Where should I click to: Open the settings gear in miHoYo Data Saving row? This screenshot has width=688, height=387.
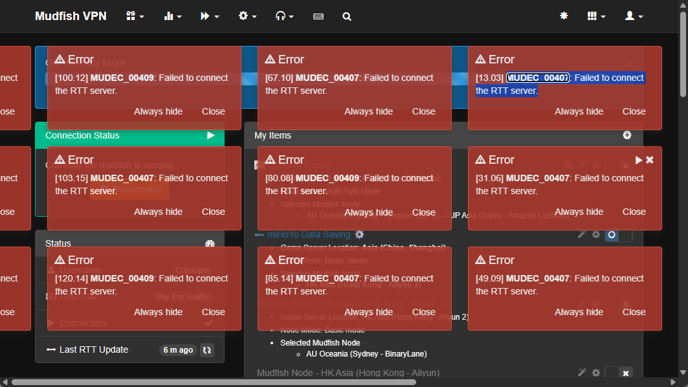(x=596, y=234)
